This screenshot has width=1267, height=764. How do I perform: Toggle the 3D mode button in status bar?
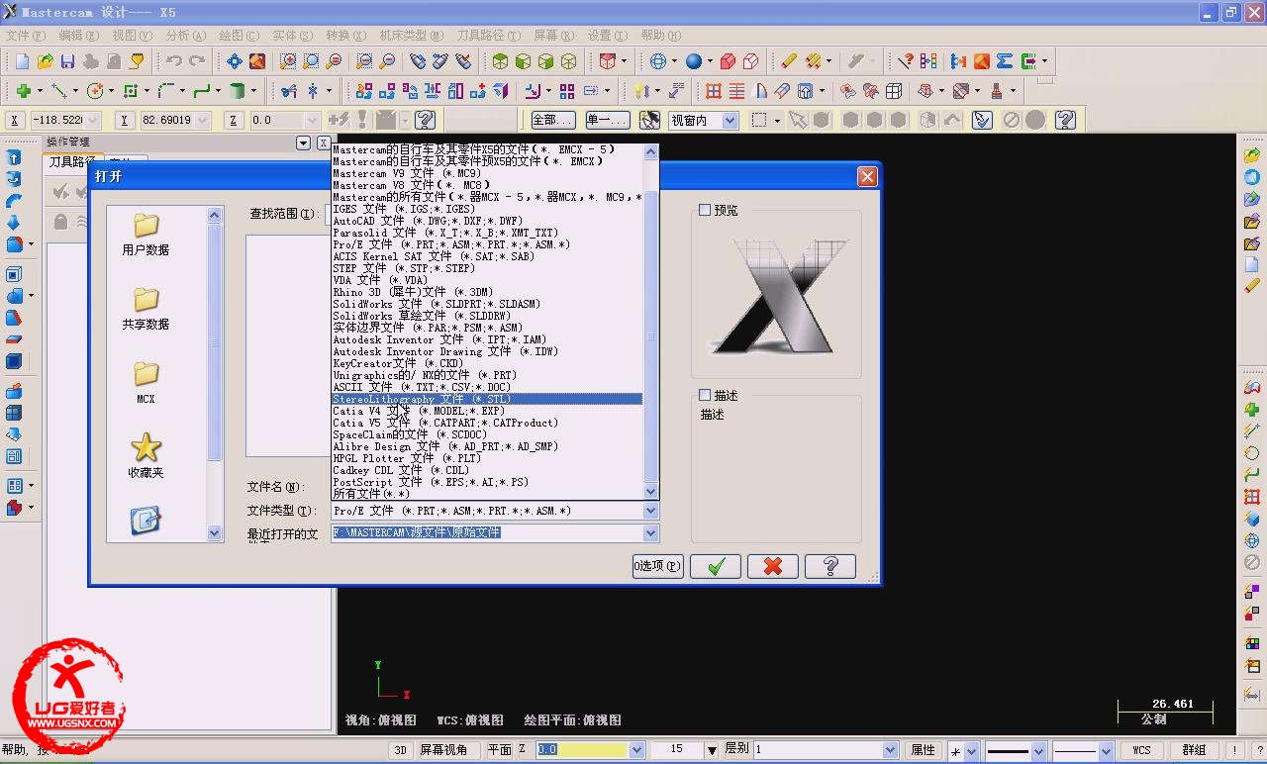point(400,750)
